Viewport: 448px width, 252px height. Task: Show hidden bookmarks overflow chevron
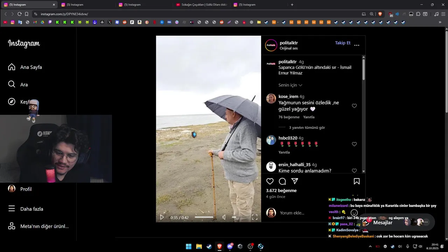(x=440, y=22)
